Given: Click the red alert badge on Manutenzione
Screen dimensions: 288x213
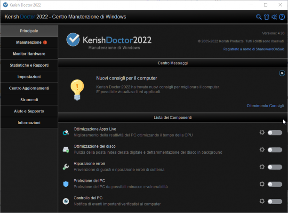Looking at the screenshot, I should (45, 42).
